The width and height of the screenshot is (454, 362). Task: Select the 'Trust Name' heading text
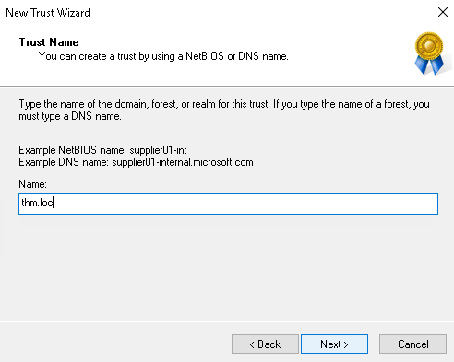[49, 42]
